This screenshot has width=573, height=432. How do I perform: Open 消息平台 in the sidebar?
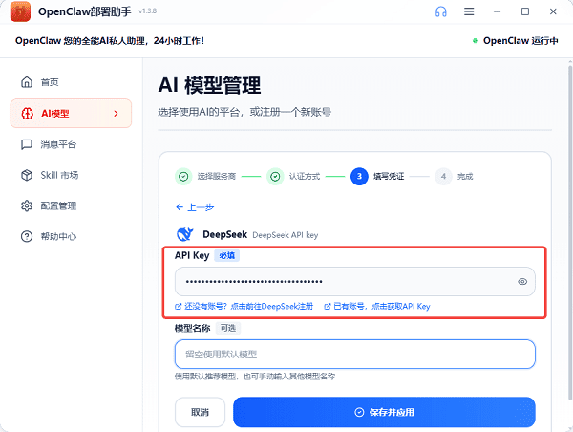tap(71, 144)
